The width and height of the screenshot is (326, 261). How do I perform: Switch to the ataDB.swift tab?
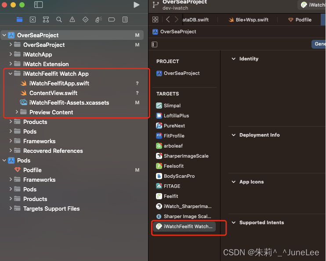tap(196, 20)
